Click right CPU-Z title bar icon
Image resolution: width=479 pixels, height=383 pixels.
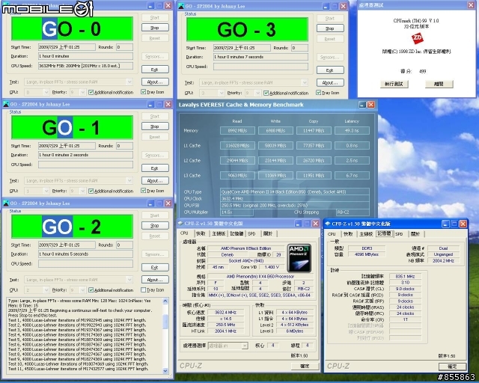pos(328,224)
